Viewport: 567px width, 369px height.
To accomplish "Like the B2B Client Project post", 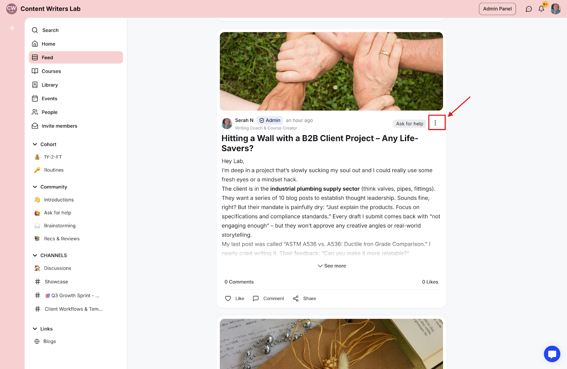I will (235, 298).
